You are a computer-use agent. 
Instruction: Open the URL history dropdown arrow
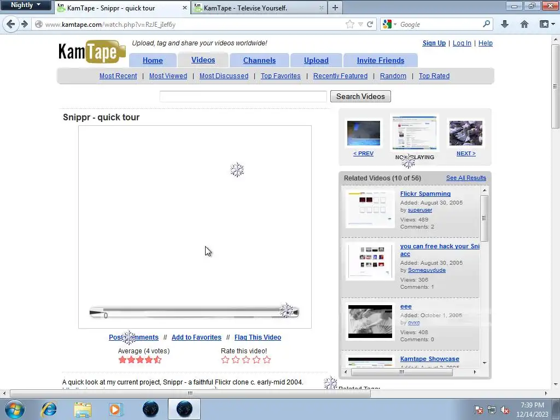coord(360,24)
